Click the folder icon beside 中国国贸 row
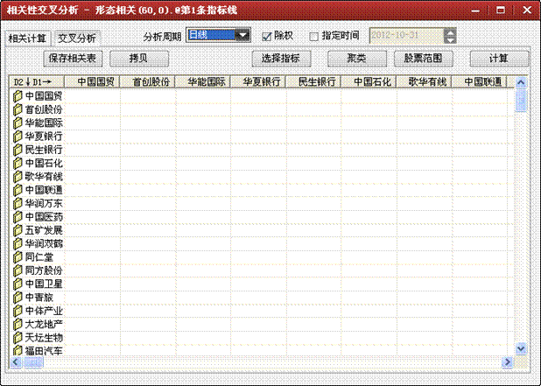541x386 pixels. pos(18,96)
